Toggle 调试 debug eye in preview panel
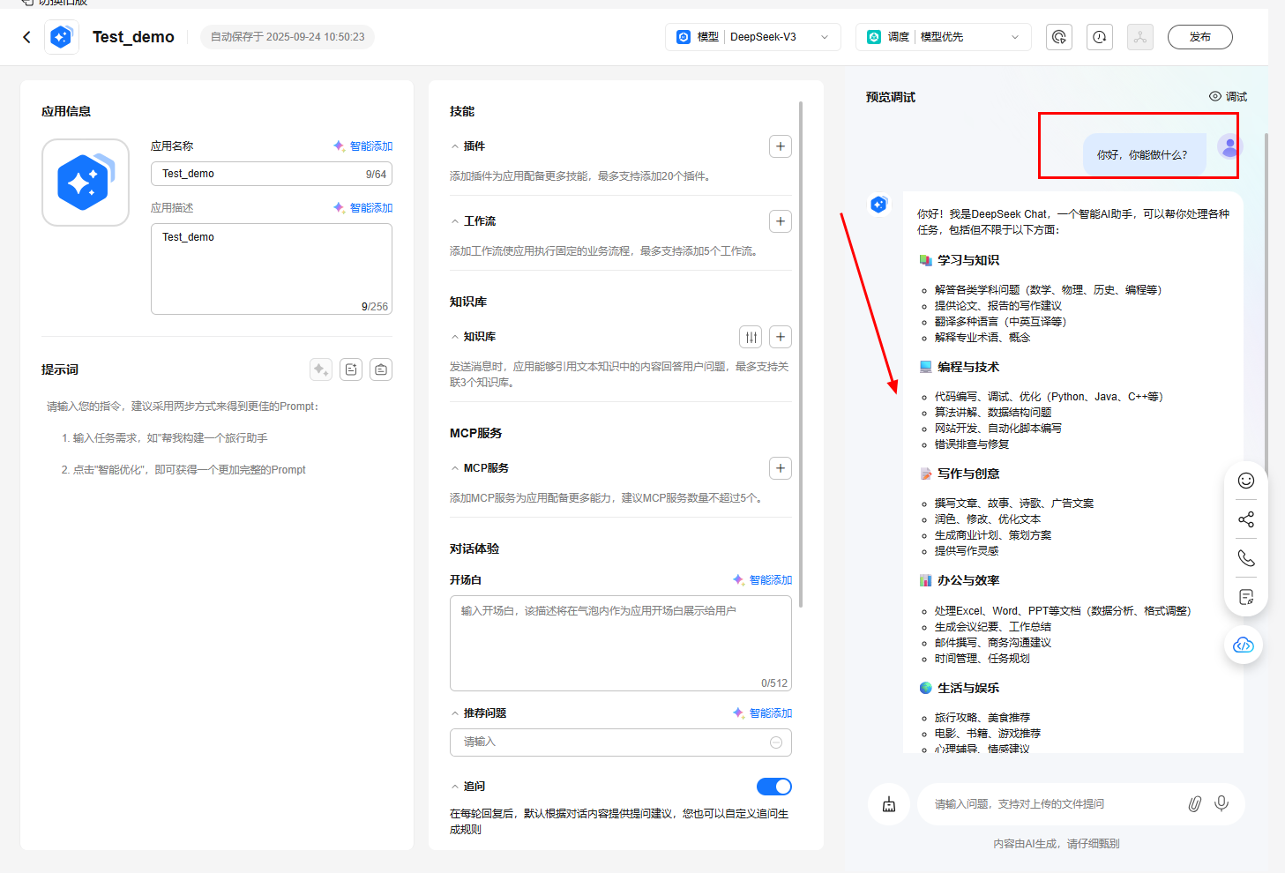Viewport: 1285px width, 873px height. 1228,97
